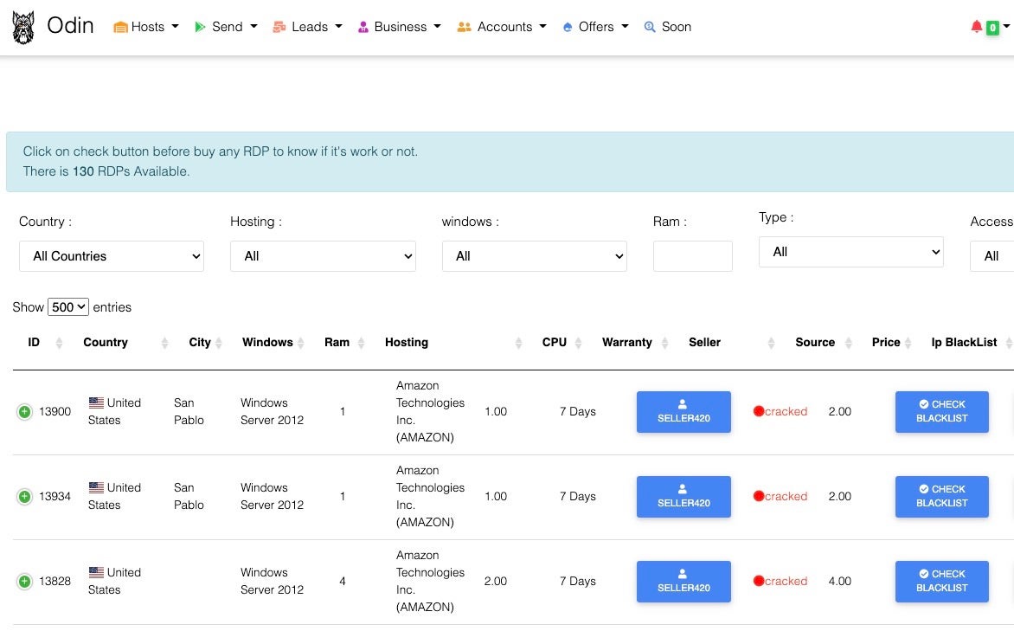Sort by Warranty column arrows
The width and height of the screenshot is (1014, 631).
tap(664, 343)
